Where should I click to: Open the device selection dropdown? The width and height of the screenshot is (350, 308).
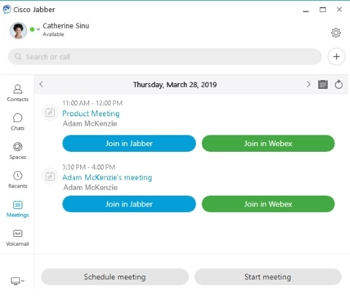pos(18,281)
